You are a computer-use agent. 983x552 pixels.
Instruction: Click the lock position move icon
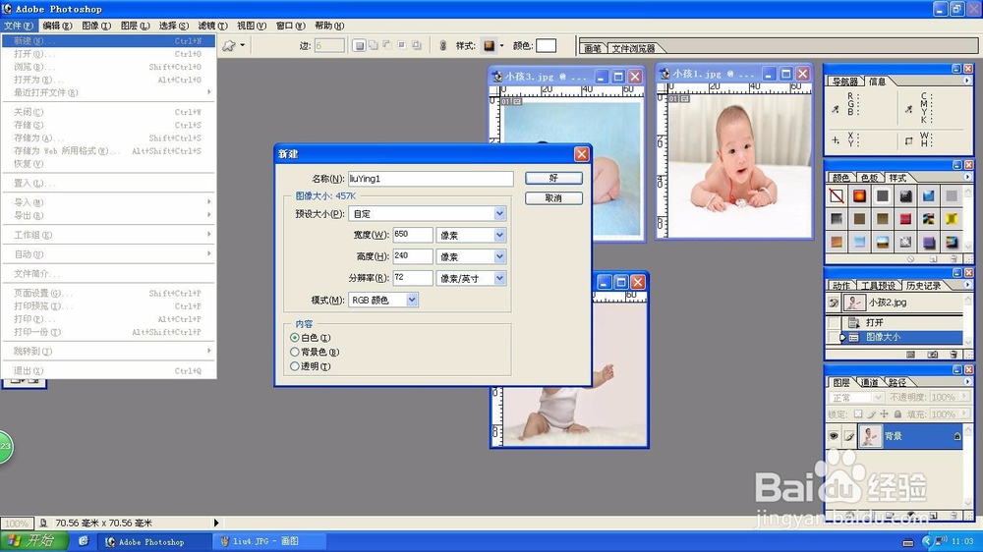pos(884,414)
